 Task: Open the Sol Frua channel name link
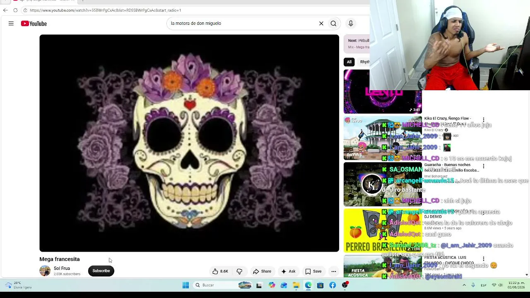pos(62,268)
